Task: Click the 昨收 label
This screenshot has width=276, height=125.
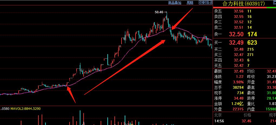Action: pos(251,77)
